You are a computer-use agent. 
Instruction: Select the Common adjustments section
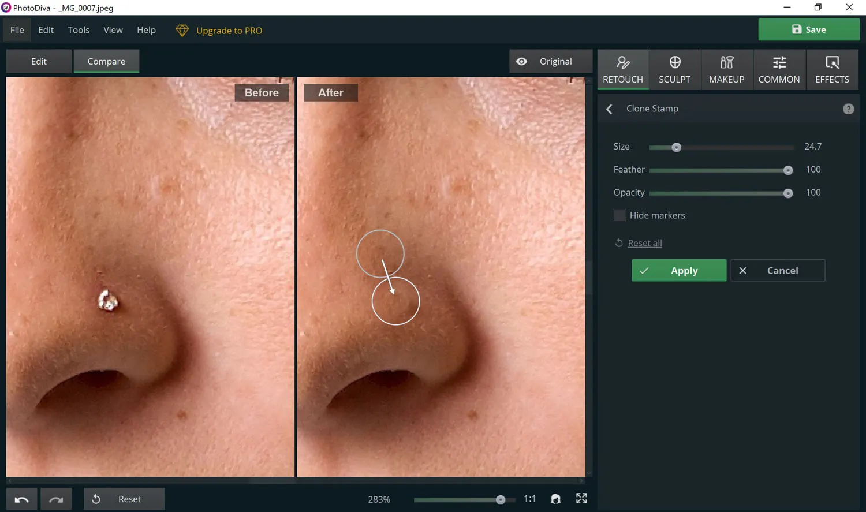pyautogui.click(x=779, y=69)
